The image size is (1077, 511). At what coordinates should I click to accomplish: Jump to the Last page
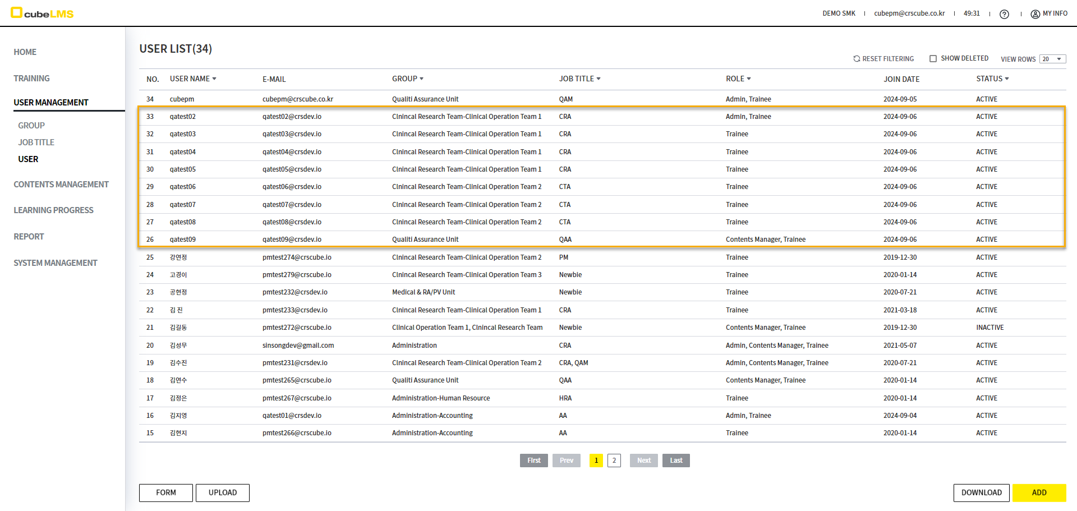(676, 461)
